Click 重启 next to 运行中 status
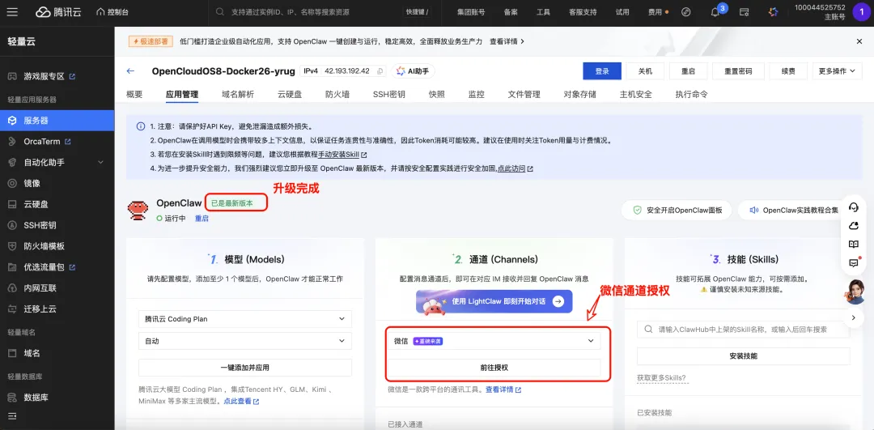The width and height of the screenshot is (874, 430). coord(202,219)
